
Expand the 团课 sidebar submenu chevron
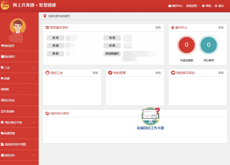tap(34, 78)
